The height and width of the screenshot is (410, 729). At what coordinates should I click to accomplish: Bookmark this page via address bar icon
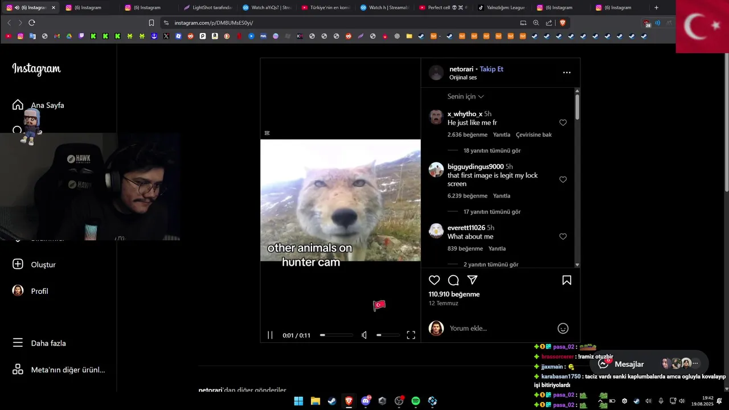(x=151, y=23)
